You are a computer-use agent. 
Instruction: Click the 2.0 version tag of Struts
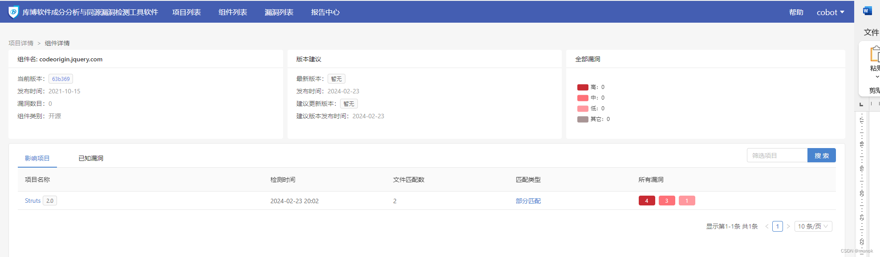[x=50, y=201]
